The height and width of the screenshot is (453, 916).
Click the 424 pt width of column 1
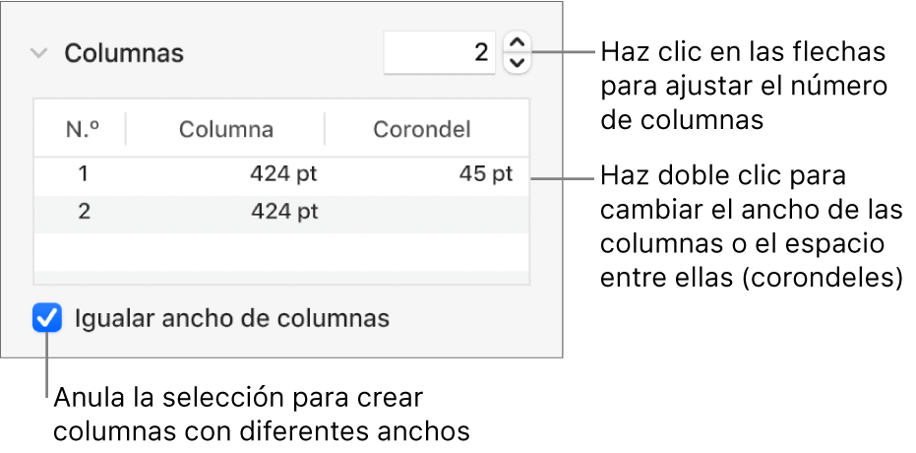click(284, 174)
